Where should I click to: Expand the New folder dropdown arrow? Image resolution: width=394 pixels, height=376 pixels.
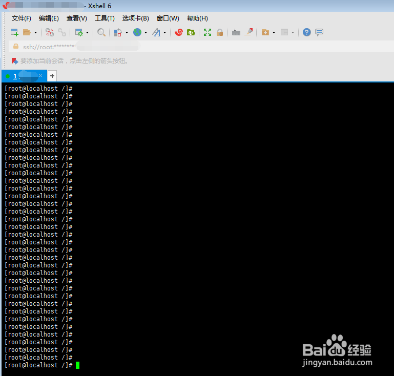(274, 32)
